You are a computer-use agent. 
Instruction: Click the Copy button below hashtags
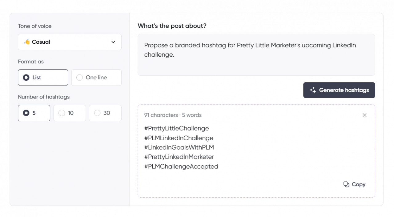354,184
